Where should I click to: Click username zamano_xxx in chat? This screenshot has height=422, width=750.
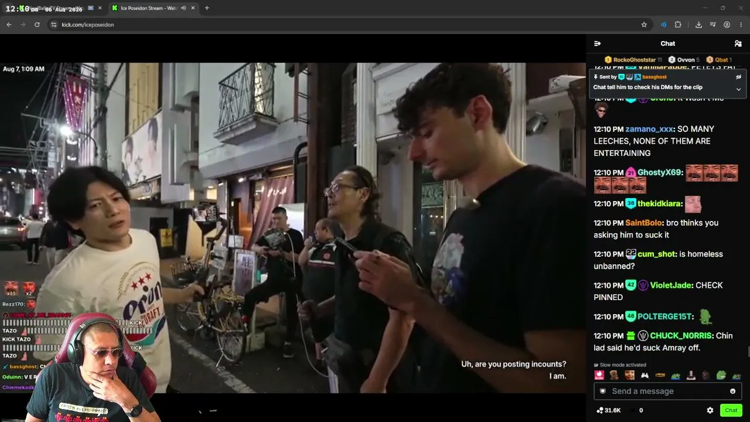coord(649,129)
